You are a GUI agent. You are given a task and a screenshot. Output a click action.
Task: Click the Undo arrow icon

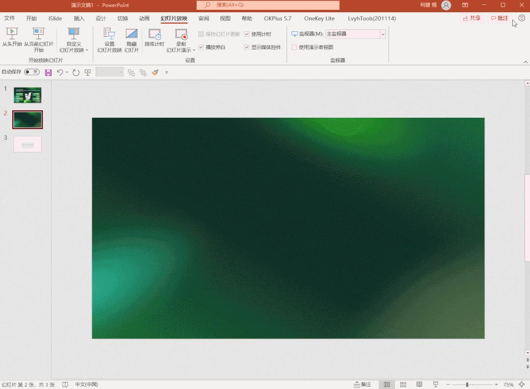tap(60, 72)
